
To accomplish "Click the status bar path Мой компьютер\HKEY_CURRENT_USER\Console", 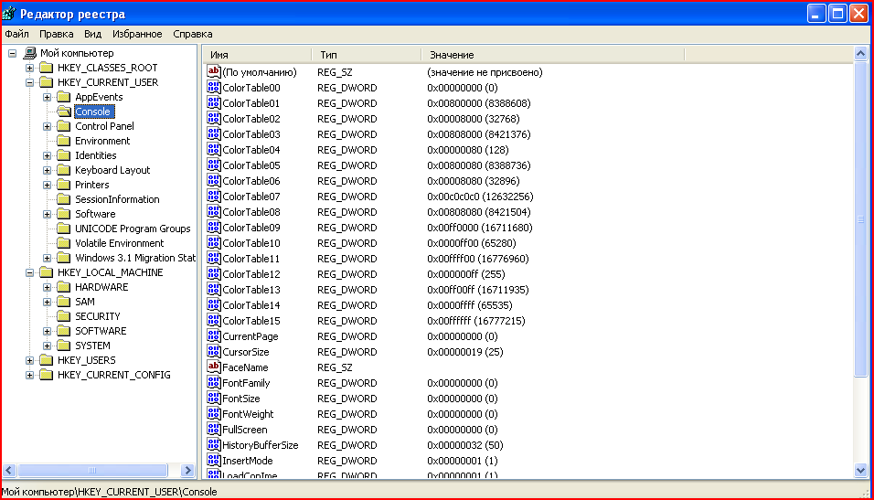I will coord(110,492).
